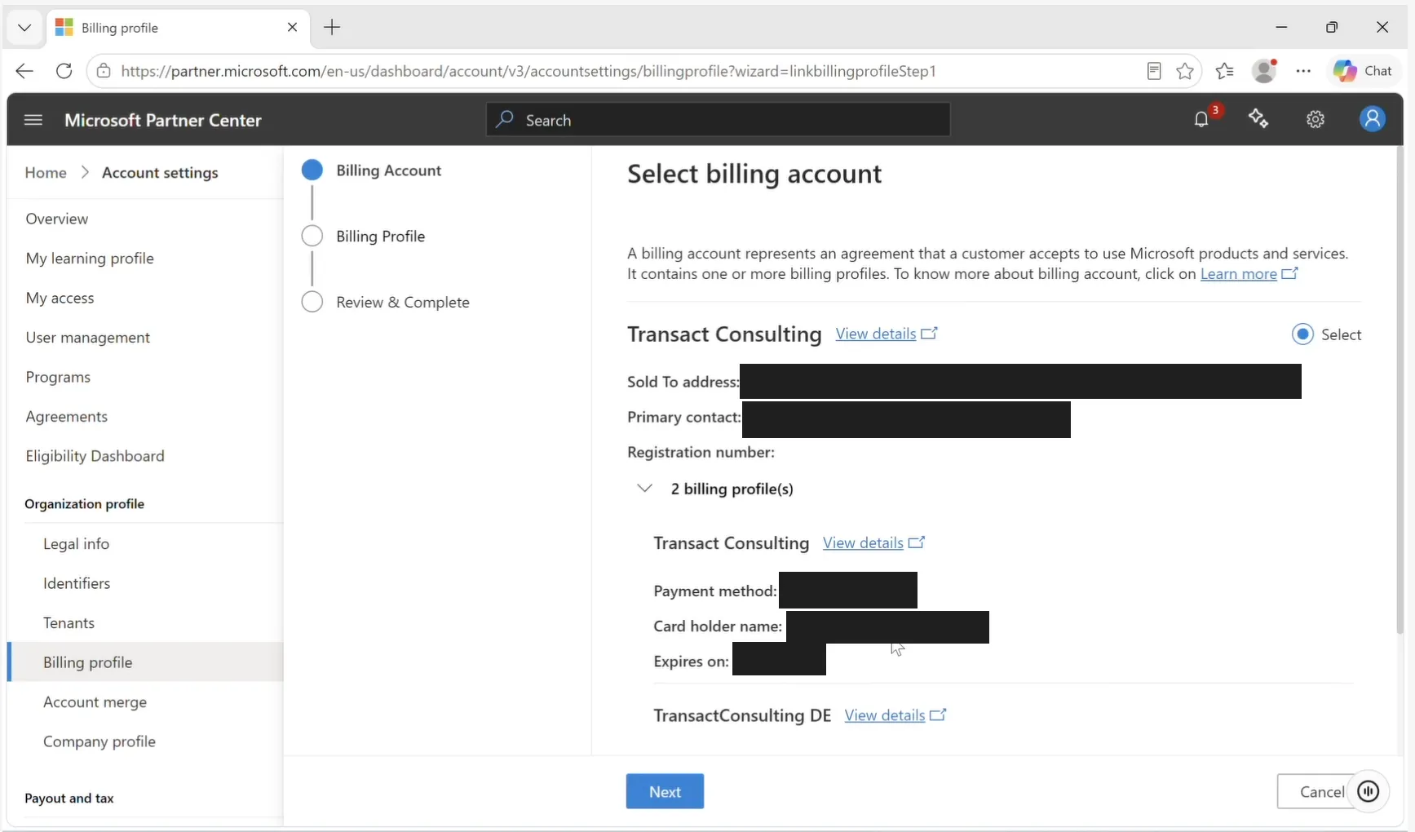Close the Billing profile browser tab
The width and height of the screenshot is (1415, 832).
tap(293, 28)
